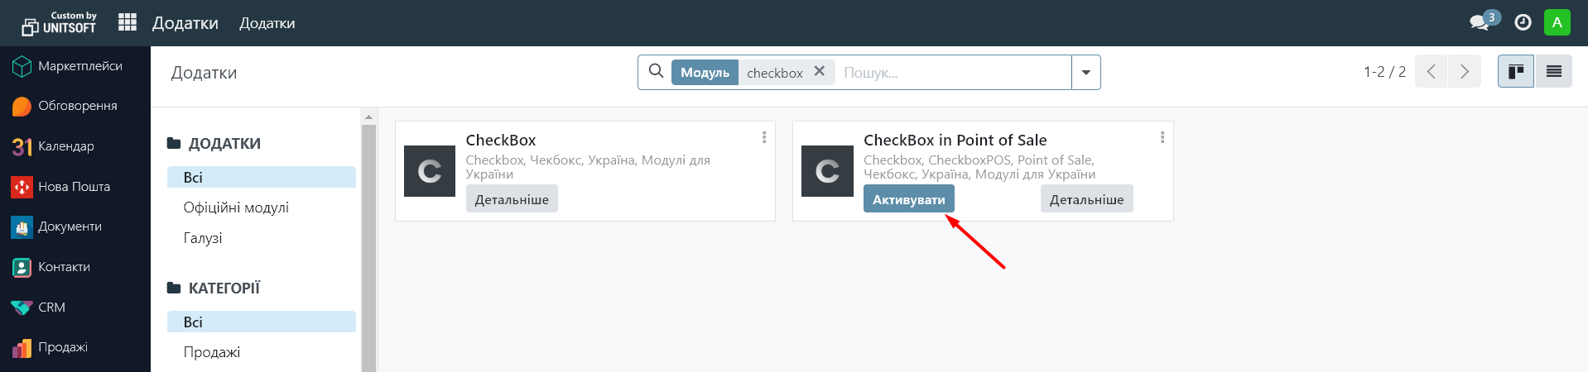Open the clock activities icon
Image resolution: width=1588 pixels, height=372 pixels.
(1523, 22)
